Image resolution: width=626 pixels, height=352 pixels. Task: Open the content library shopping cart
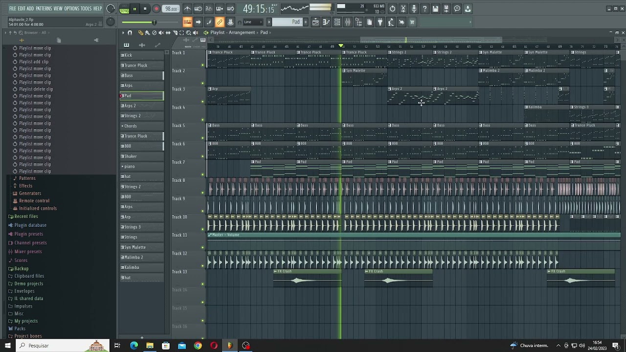[x=412, y=22]
